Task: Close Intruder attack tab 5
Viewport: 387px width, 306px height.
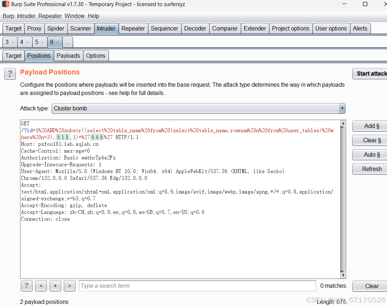Action: (42, 42)
